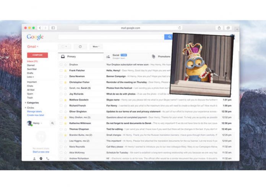266x190 pixels.
Task: Open the More actions dropdown
Action: pyautogui.click(x=96, y=47)
